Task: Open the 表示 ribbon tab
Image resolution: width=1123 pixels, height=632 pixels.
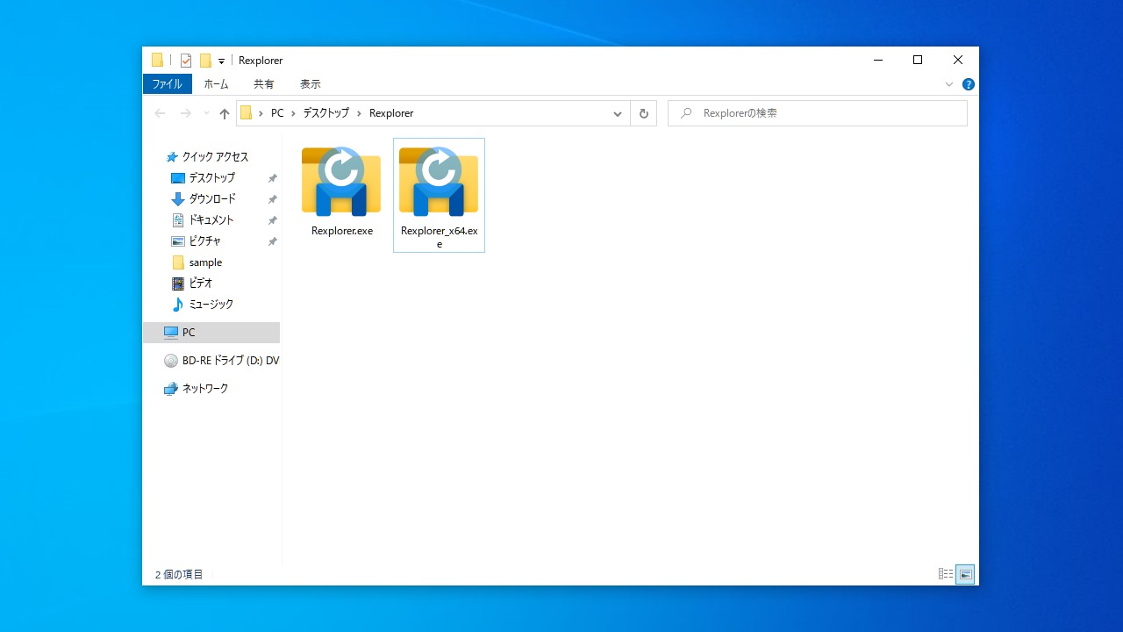Action: [x=311, y=84]
